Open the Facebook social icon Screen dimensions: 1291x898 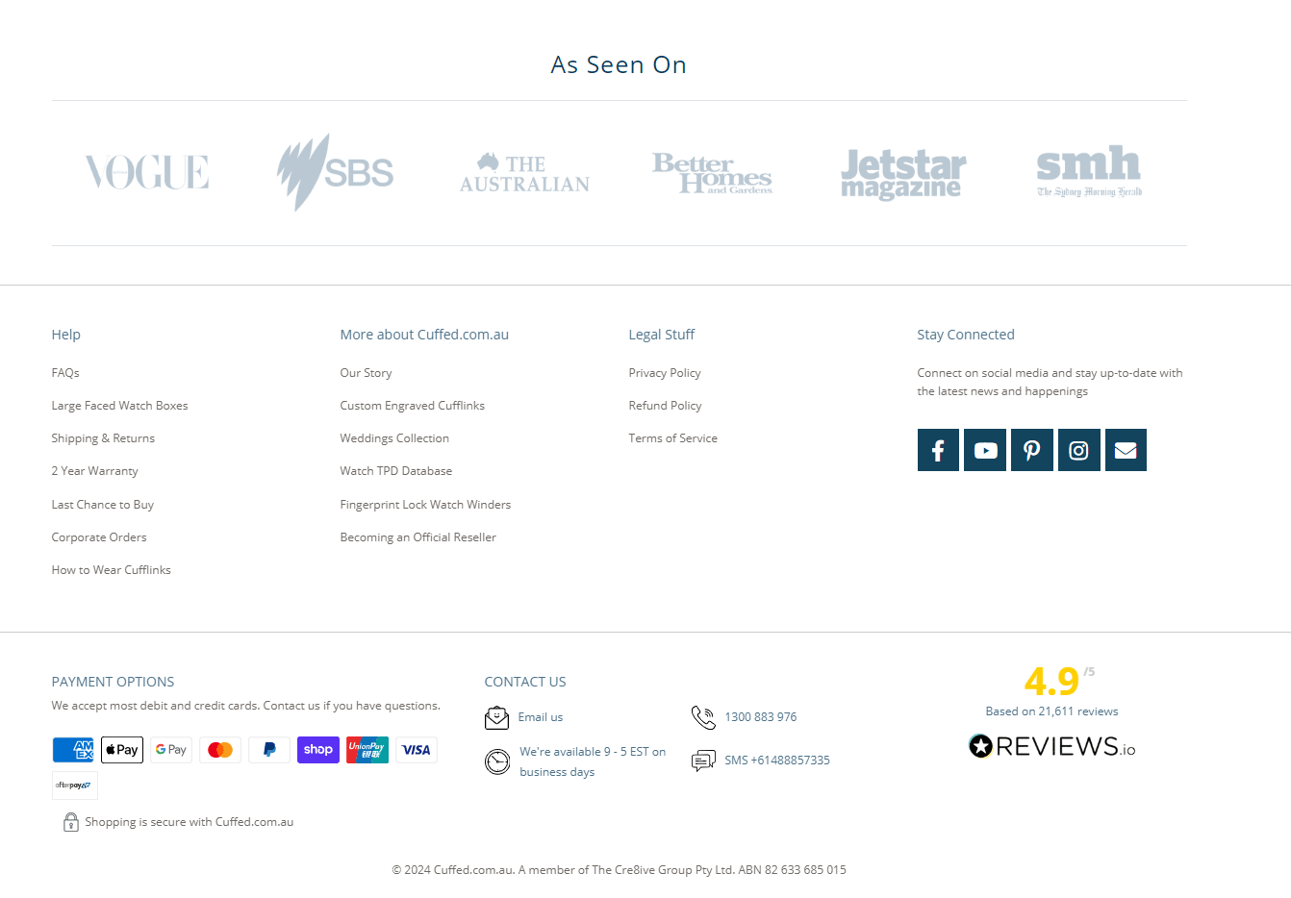(938, 450)
